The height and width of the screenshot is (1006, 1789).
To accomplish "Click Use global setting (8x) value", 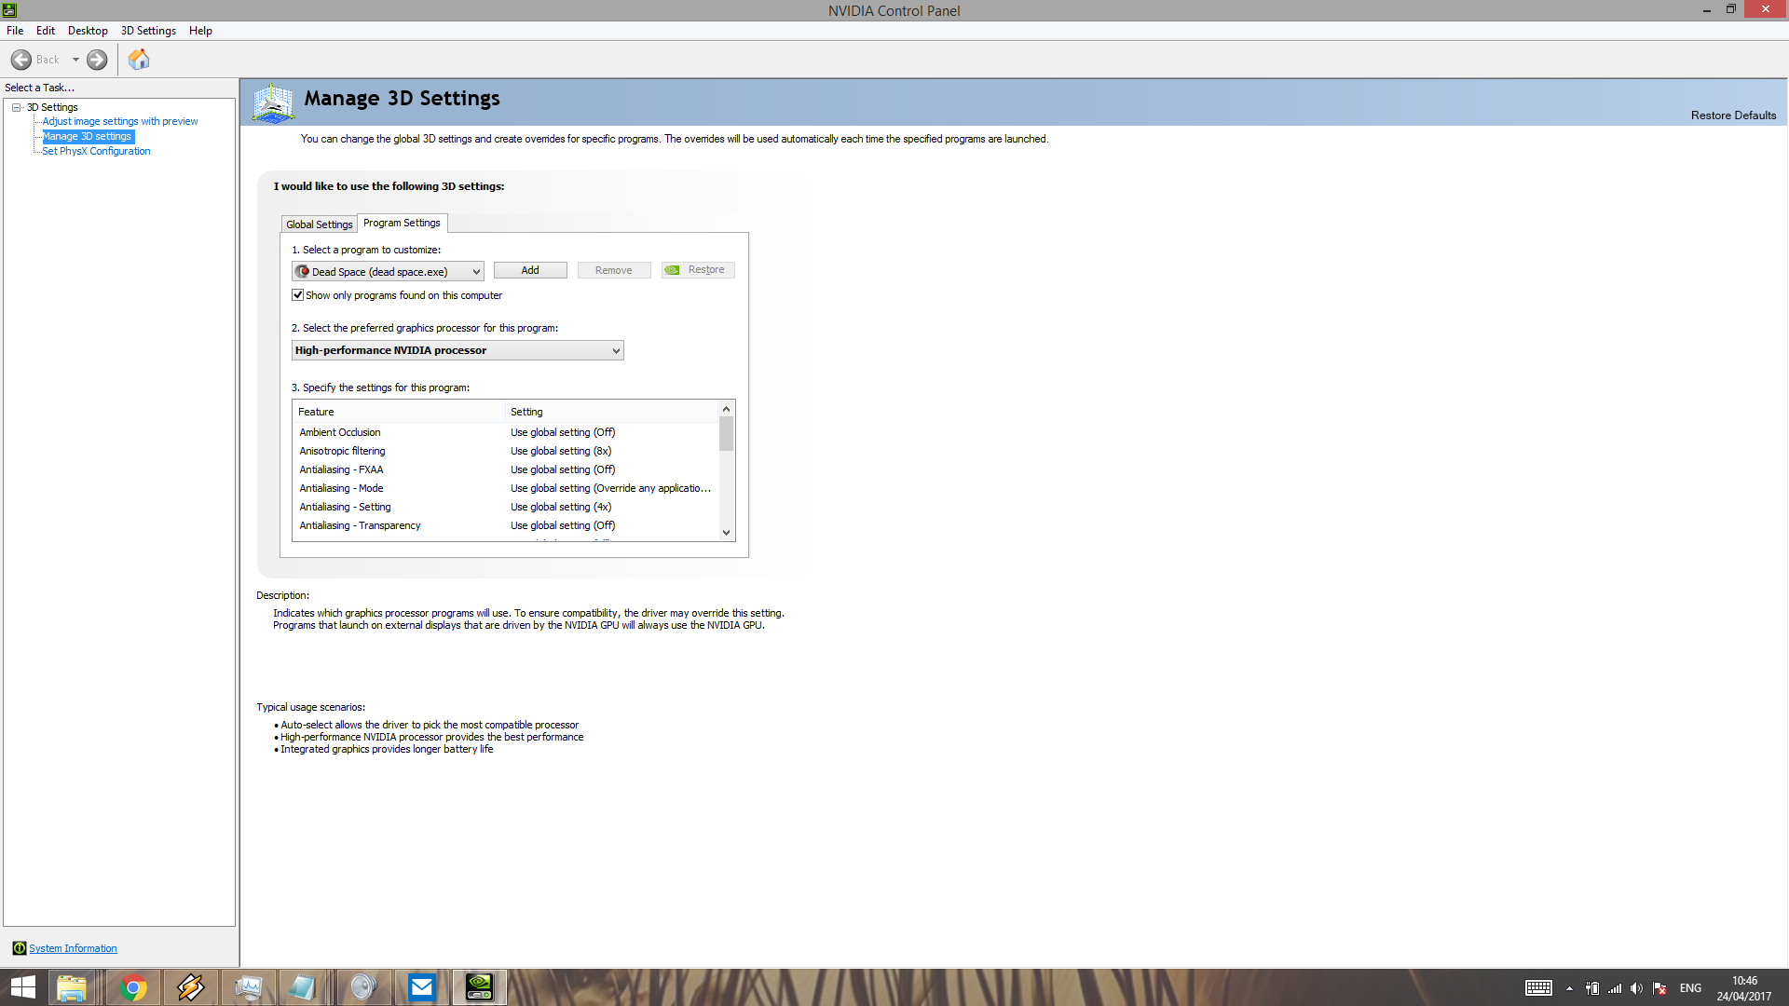I will 561,451.
